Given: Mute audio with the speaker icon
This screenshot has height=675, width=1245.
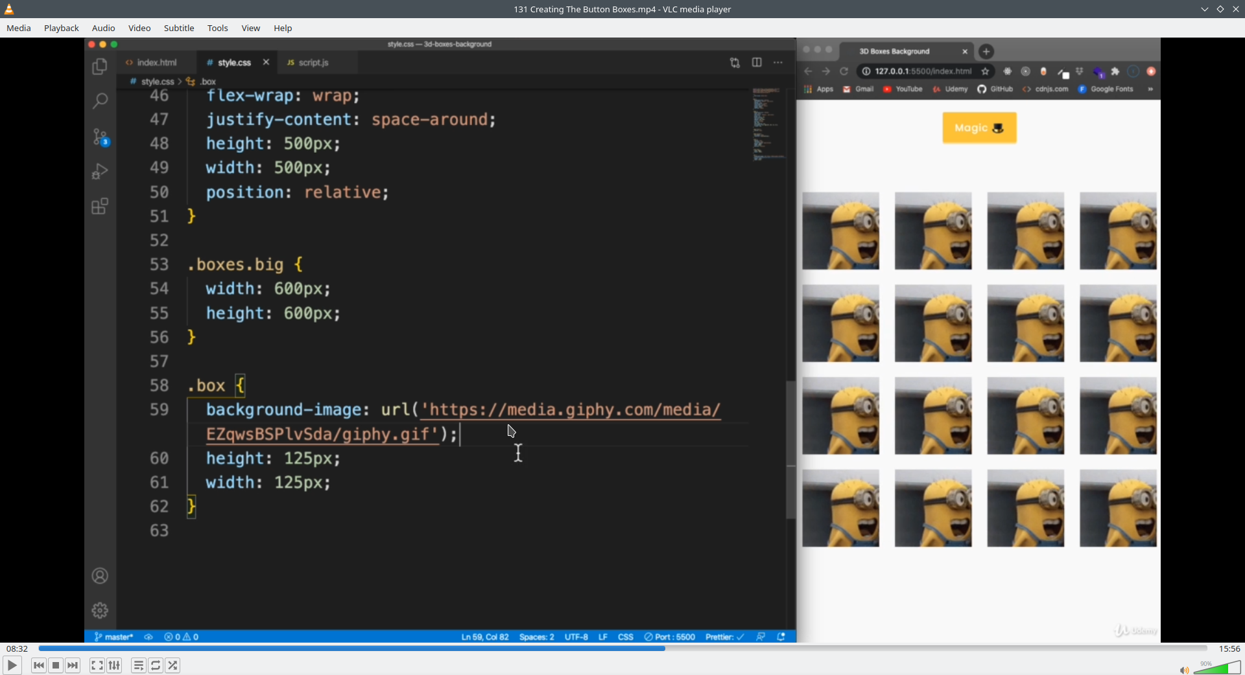Looking at the screenshot, I should coord(1184,670).
